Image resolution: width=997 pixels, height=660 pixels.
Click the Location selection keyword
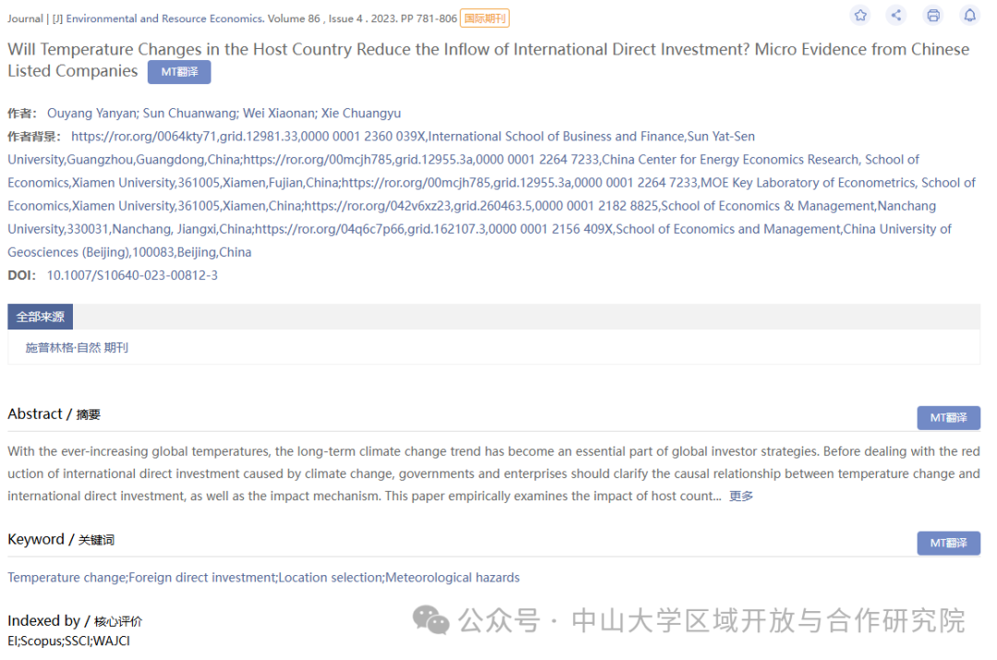click(330, 577)
